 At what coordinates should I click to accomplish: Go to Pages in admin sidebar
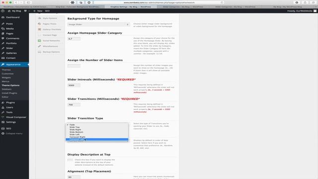(x=9, y=33)
